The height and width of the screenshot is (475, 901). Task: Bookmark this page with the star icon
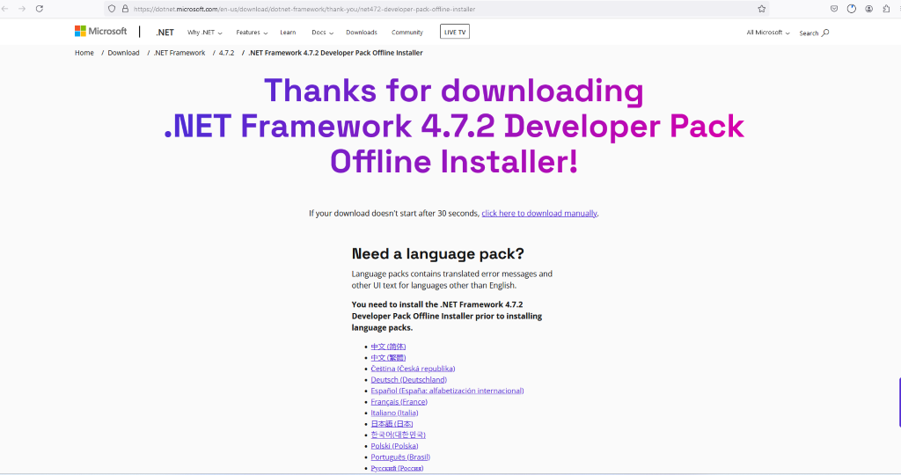[x=761, y=9]
